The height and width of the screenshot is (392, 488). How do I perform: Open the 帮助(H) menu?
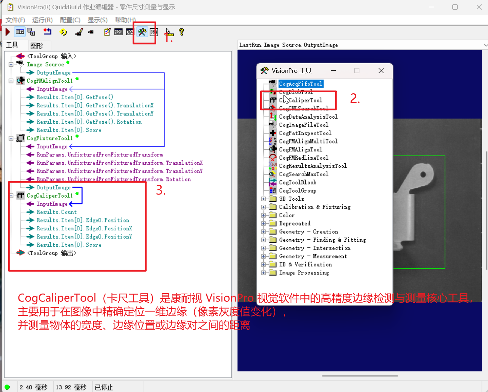click(125, 20)
